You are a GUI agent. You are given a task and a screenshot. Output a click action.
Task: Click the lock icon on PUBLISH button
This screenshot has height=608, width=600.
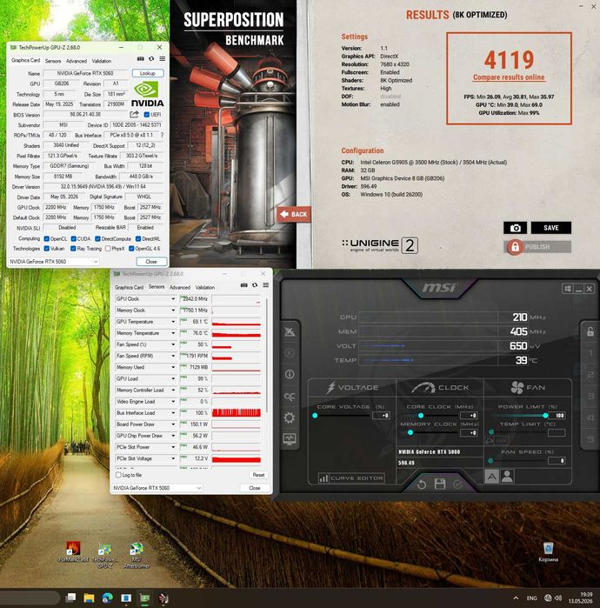pos(515,247)
